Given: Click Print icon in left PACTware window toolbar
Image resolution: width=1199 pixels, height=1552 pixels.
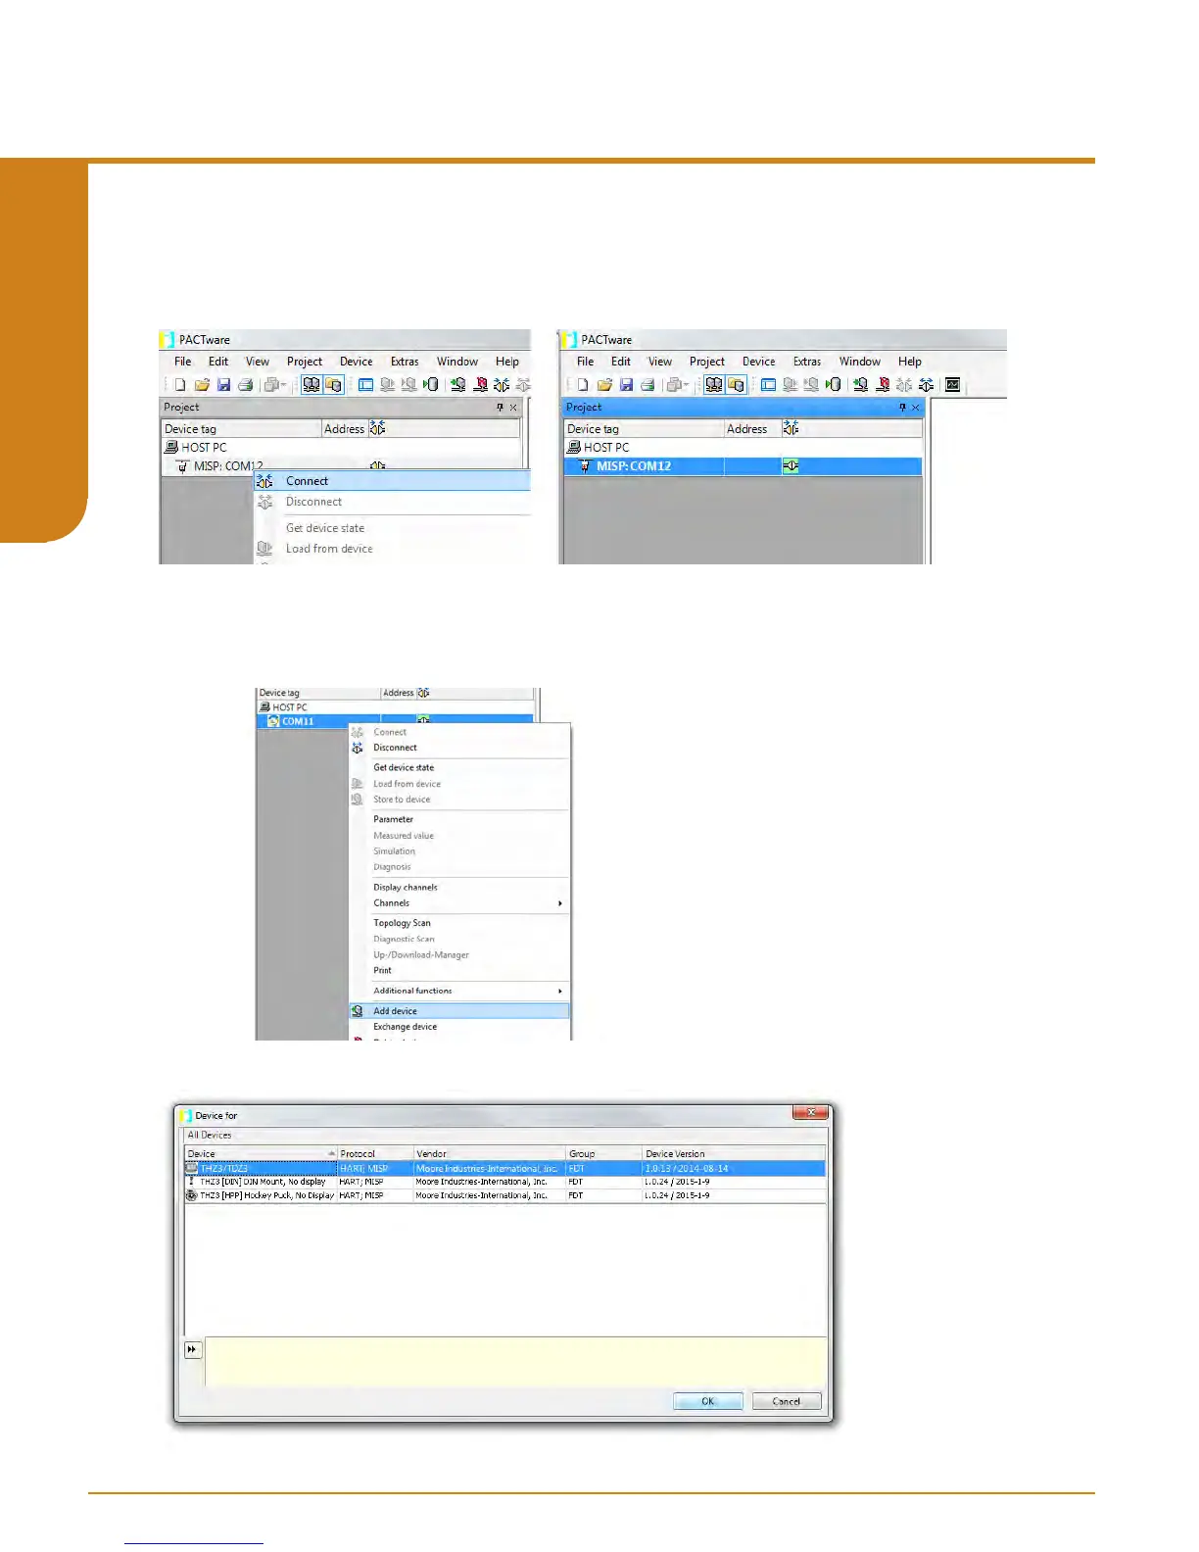Looking at the screenshot, I should pyautogui.click(x=245, y=385).
